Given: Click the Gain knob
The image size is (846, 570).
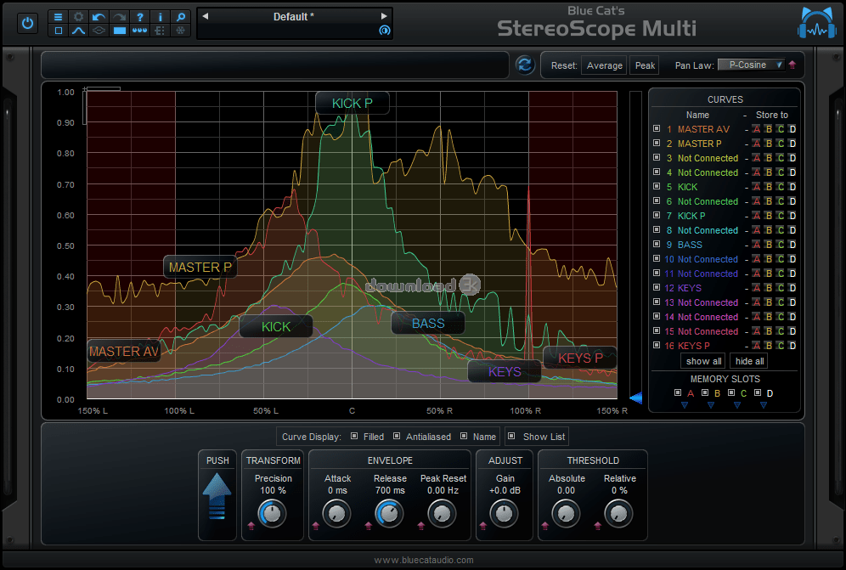Looking at the screenshot, I should (x=504, y=513).
